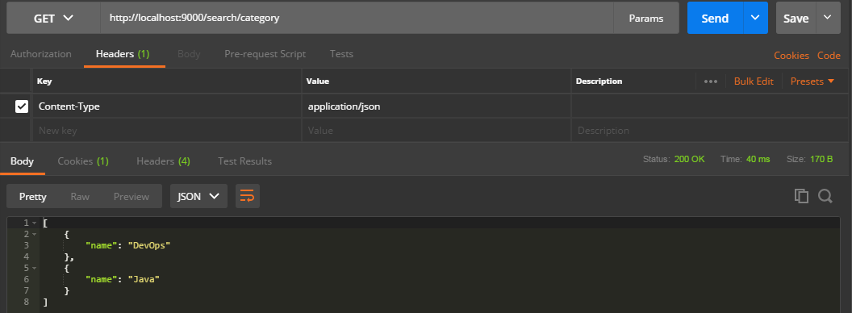
Task: Switch response view to Preview
Action: pyautogui.click(x=131, y=197)
